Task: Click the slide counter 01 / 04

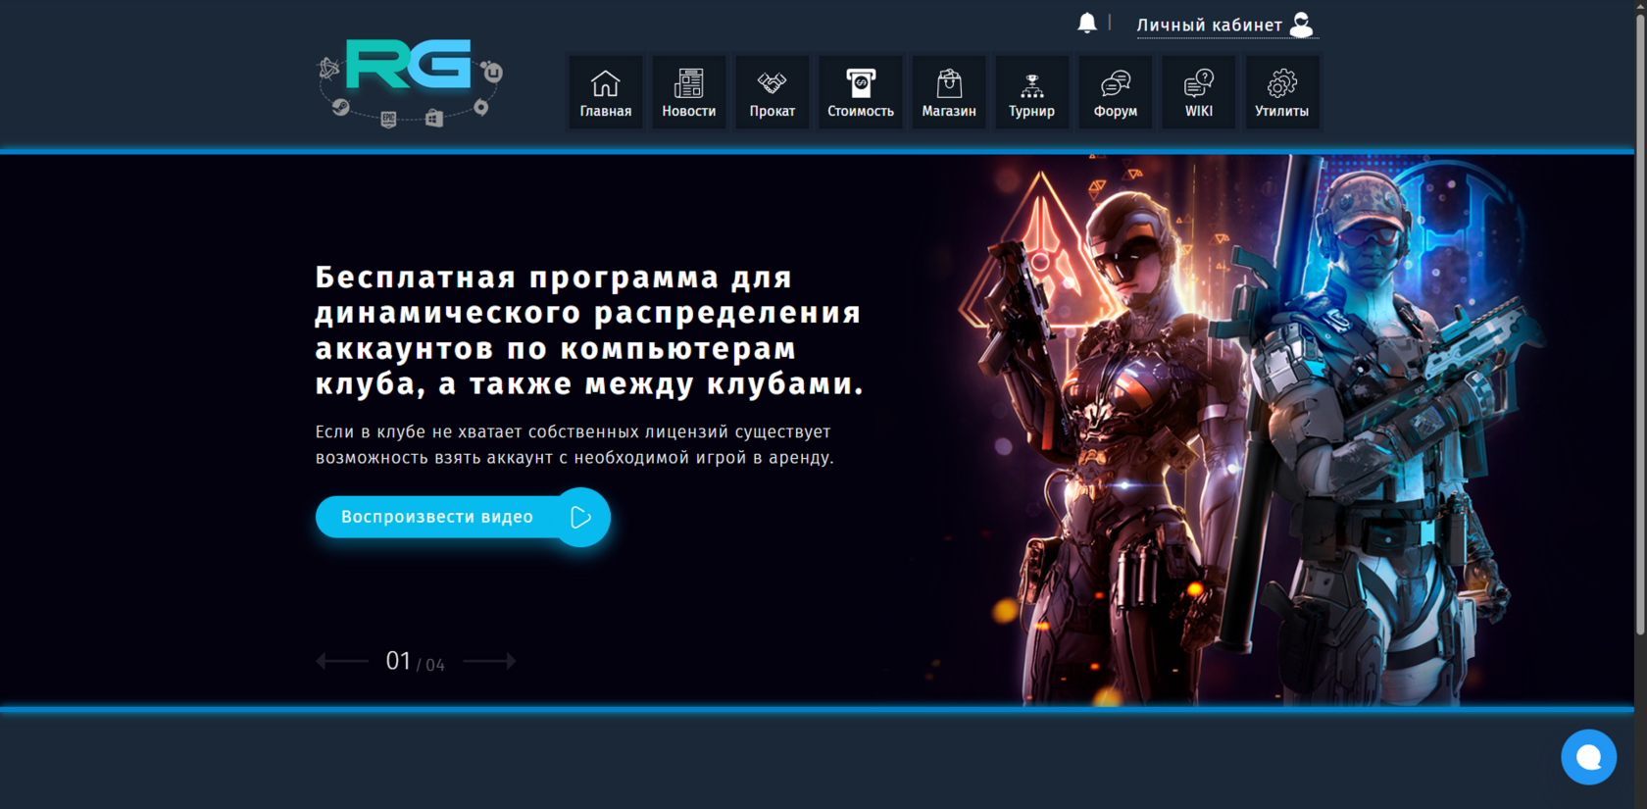Action: tap(415, 662)
